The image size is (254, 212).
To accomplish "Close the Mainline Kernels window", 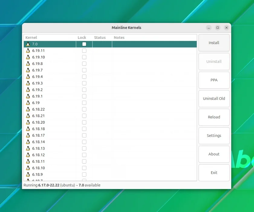I will [226, 28].
